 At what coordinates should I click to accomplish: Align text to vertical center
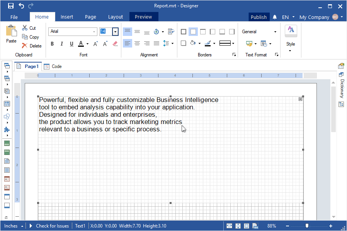tap(137, 32)
